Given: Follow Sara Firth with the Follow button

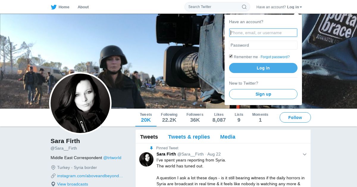Looking at the screenshot, I should (x=295, y=118).
